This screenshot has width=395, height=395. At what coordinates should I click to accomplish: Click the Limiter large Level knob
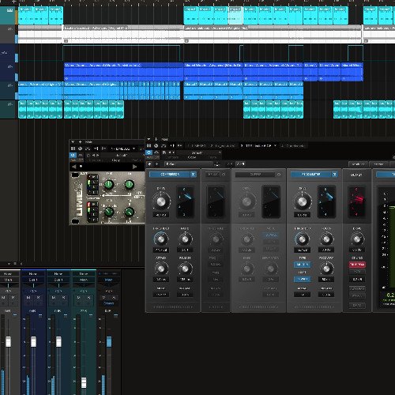coord(302,201)
